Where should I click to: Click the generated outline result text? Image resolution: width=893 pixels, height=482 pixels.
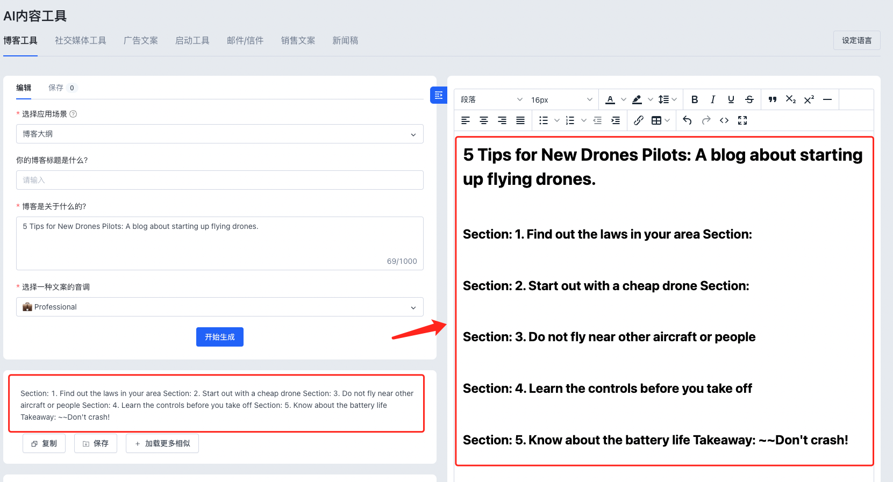click(217, 405)
